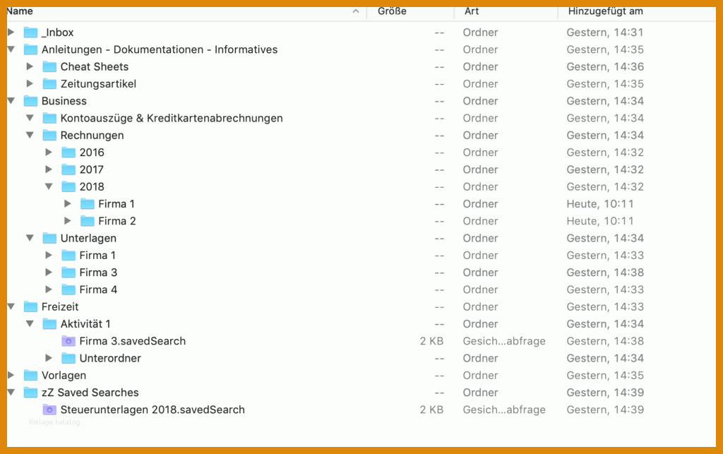Click folder icon beside Kontoauszüge & Kreditkartenabrechnungen
The height and width of the screenshot is (454, 723).
[x=49, y=118]
